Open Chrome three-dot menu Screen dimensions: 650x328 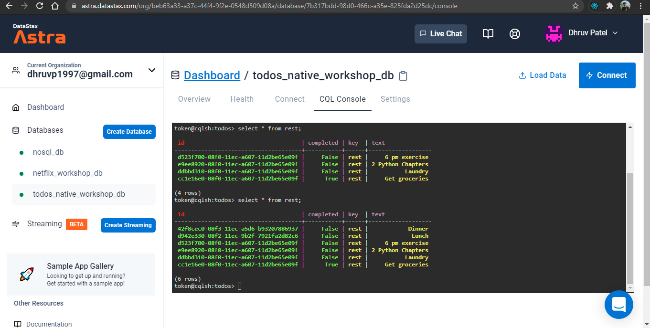640,6
